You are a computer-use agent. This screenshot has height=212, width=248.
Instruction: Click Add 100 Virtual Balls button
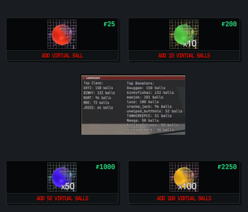tap(184, 198)
